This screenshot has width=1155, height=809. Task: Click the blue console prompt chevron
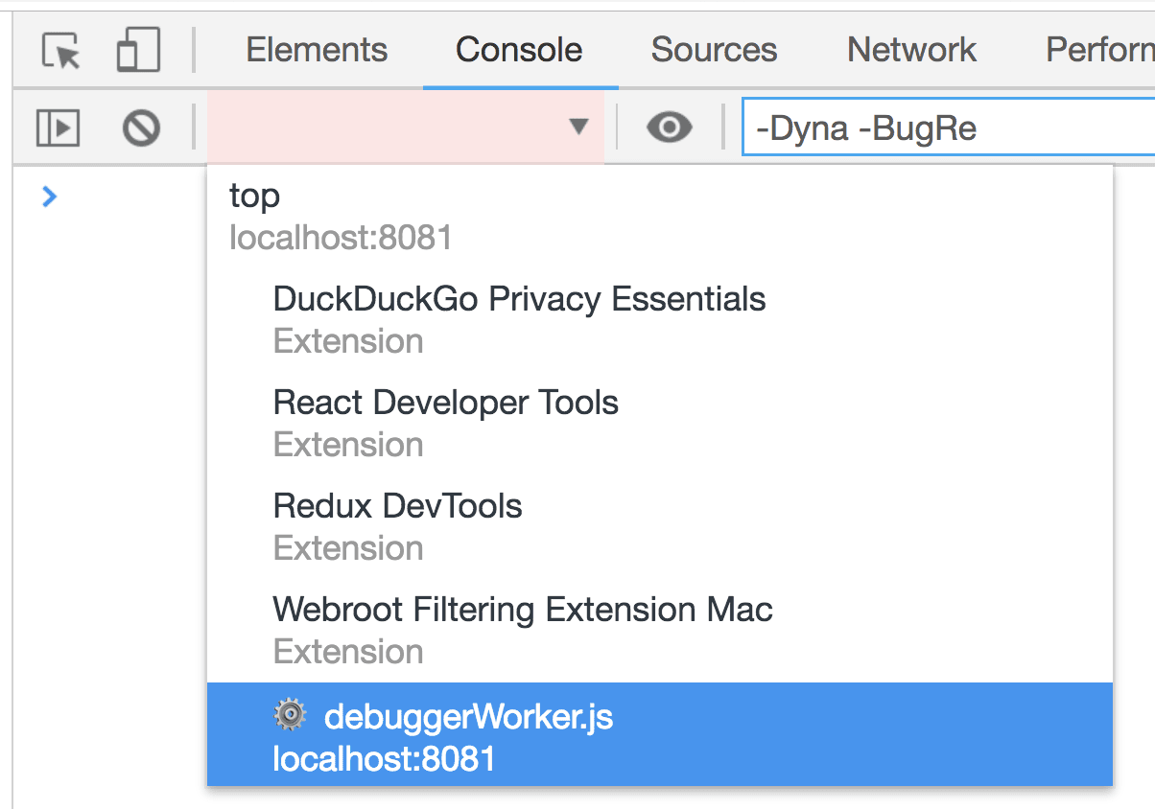(x=50, y=196)
